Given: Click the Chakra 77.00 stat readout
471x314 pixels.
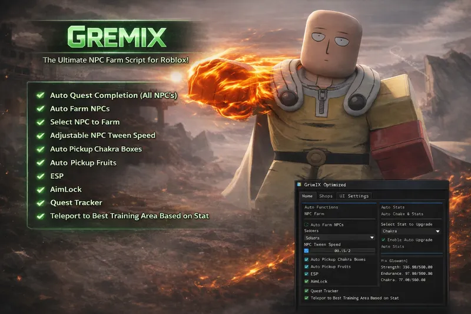Looking at the screenshot, I should point(403,280).
